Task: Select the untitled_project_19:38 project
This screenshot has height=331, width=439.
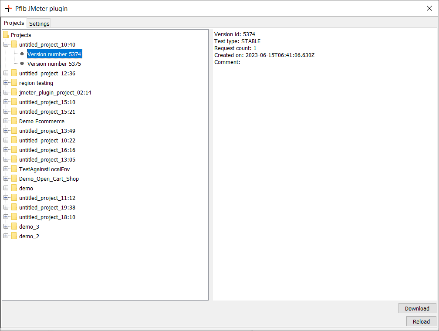Action: tap(47, 207)
